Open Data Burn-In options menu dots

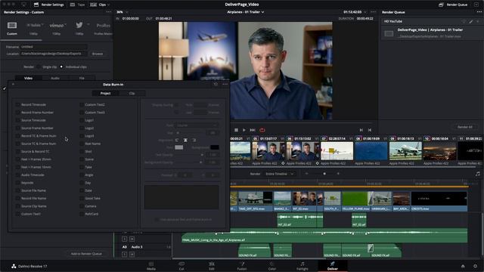click(225, 84)
